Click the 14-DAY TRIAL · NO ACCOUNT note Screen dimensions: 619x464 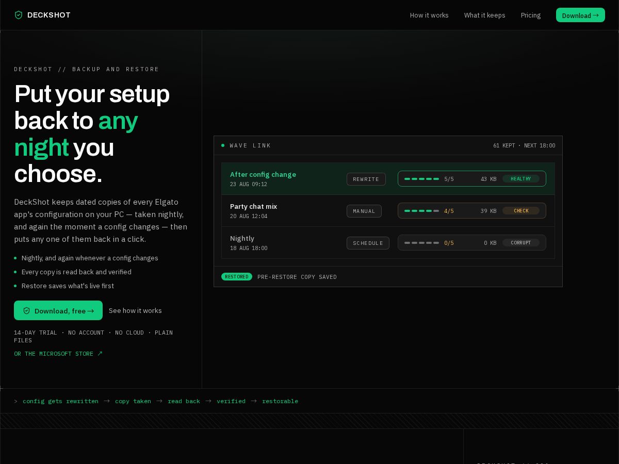pos(93,336)
